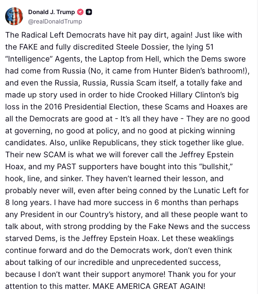
Task: Click the capitalized word "PAST"
Action: pyautogui.click(x=67, y=167)
